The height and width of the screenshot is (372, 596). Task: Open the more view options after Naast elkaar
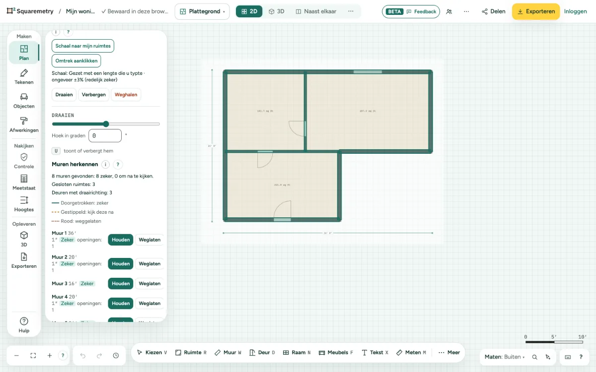351,11
